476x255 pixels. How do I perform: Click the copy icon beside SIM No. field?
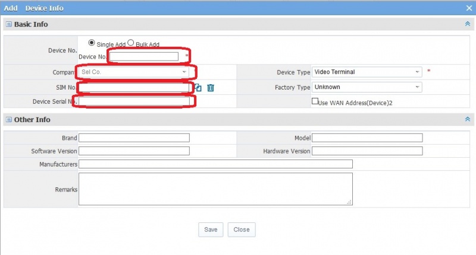click(x=198, y=88)
